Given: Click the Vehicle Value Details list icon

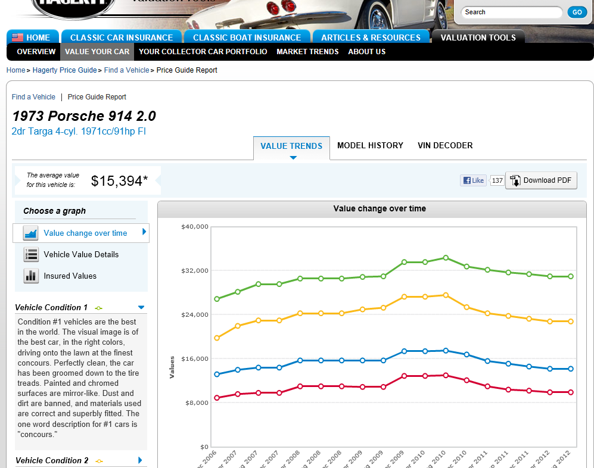Looking at the screenshot, I should point(30,255).
